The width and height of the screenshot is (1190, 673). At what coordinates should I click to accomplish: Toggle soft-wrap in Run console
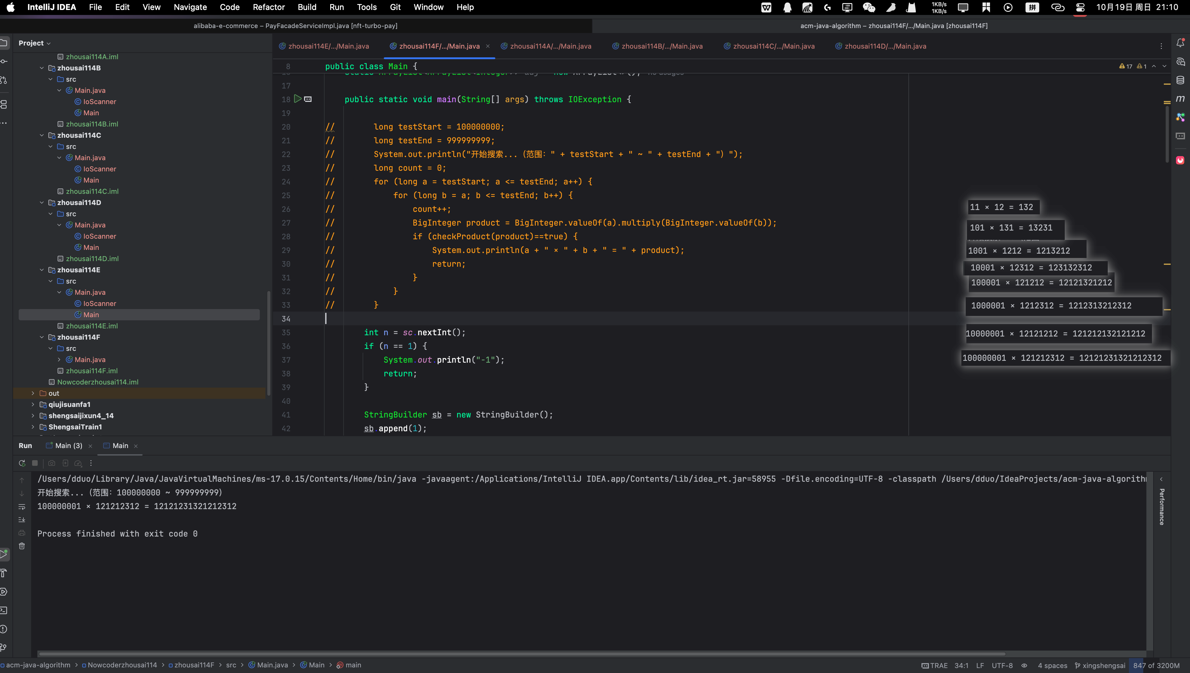22,507
